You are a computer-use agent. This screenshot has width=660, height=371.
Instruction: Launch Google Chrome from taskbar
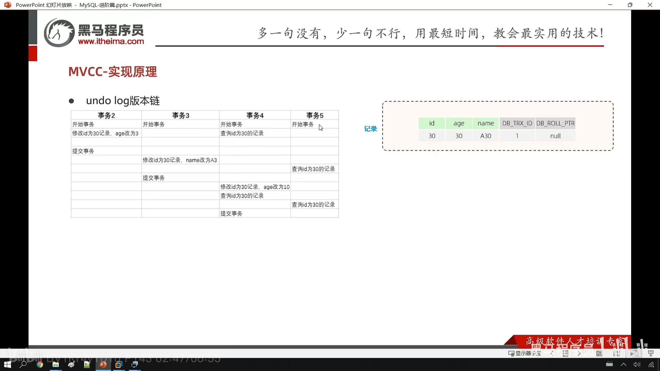pyautogui.click(x=40, y=364)
